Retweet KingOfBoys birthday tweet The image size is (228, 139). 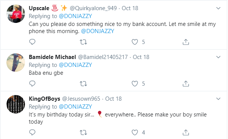[x=83, y=133]
